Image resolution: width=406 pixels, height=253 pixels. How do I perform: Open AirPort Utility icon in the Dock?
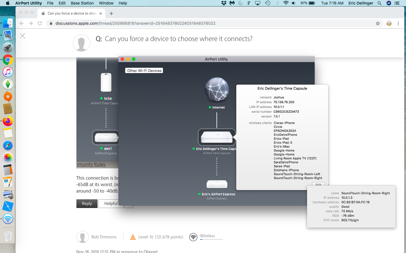8,219
